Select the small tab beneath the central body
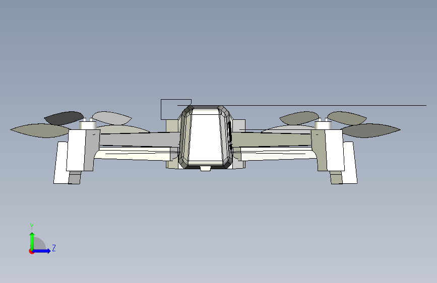 pyautogui.click(x=206, y=168)
